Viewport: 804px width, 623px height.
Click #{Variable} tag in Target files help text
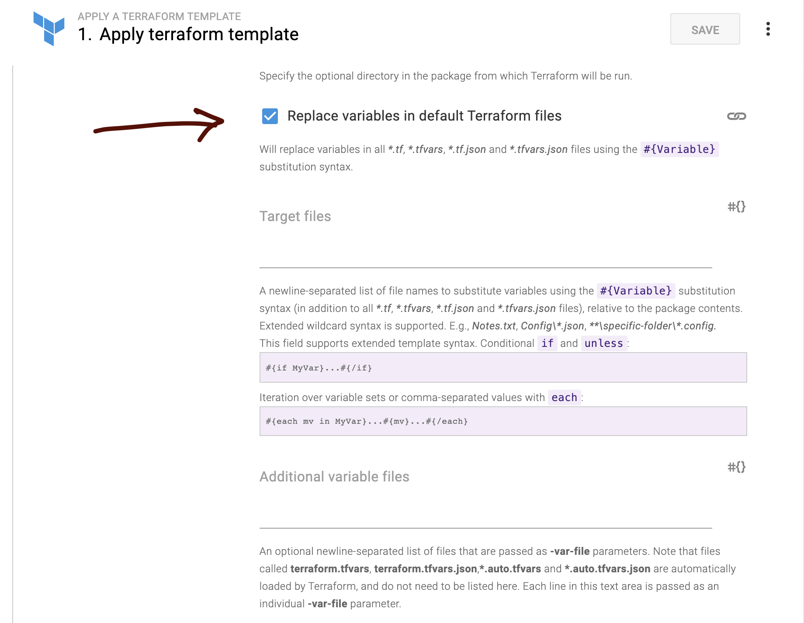pos(635,291)
